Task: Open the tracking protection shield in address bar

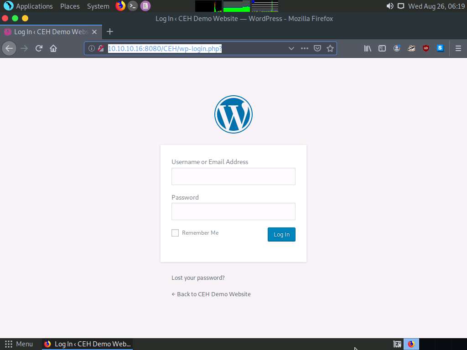Action: [317, 48]
